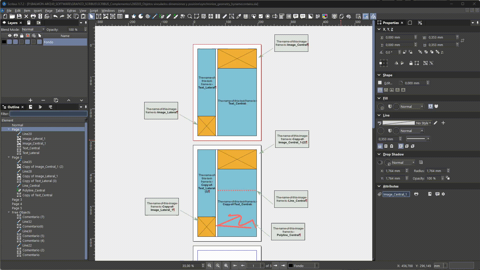480x270 pixels.
Task: Click the Insert Table tool
Action: pyautogui.click(x=120, y=16)
